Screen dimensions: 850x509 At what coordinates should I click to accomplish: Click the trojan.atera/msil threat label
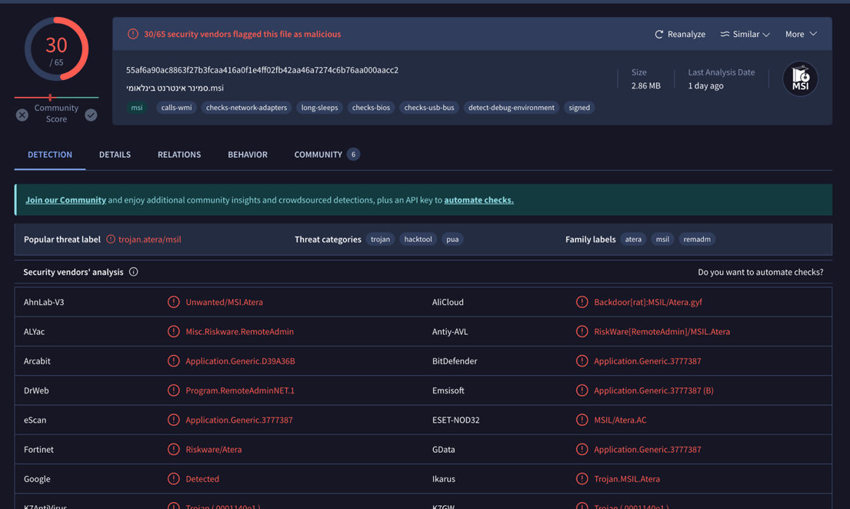point(150,239)
